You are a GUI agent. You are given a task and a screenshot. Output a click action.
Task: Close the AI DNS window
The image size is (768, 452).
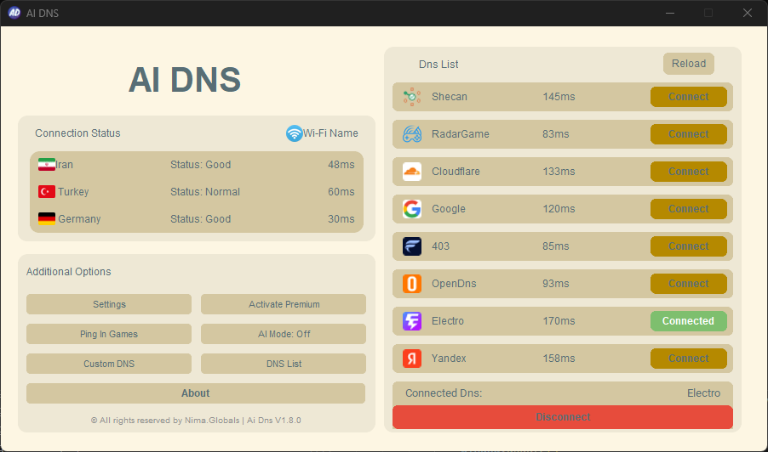(x=747, y=13)
